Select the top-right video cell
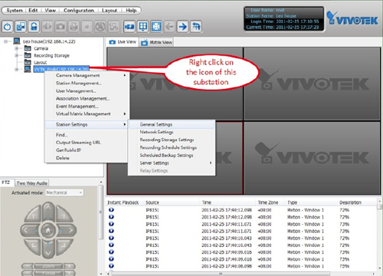 point(312,84)
